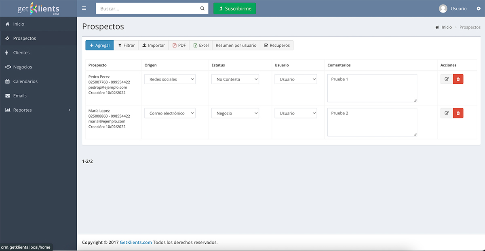Image resolution: width=485 pixels, height=251 pixels.
Task: Open Usuario dropdown for Pedro Perez
Action: tap(296, 79)
